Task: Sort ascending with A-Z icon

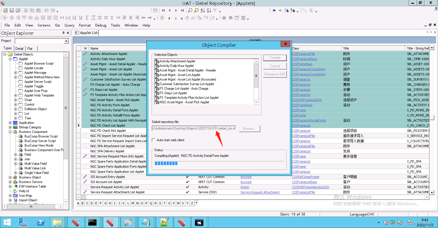Action: pos(202,11)
